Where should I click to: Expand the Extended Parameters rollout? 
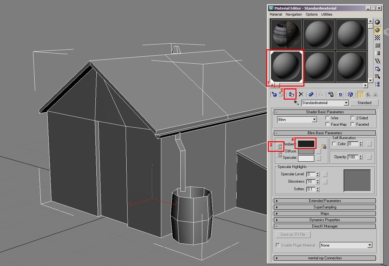tap(324, 201)
